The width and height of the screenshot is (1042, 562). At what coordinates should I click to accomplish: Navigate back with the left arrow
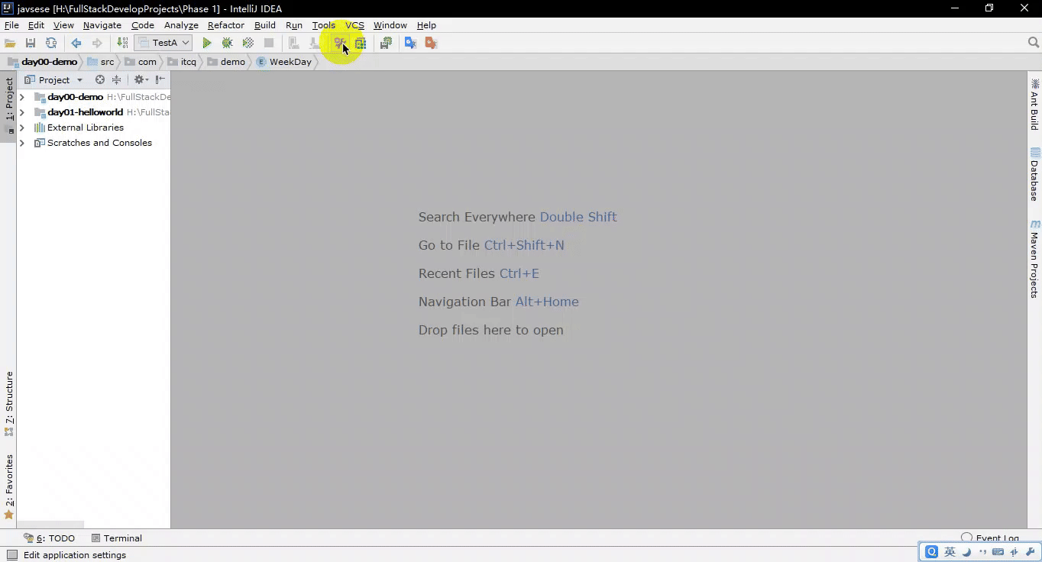coord(76,44)
